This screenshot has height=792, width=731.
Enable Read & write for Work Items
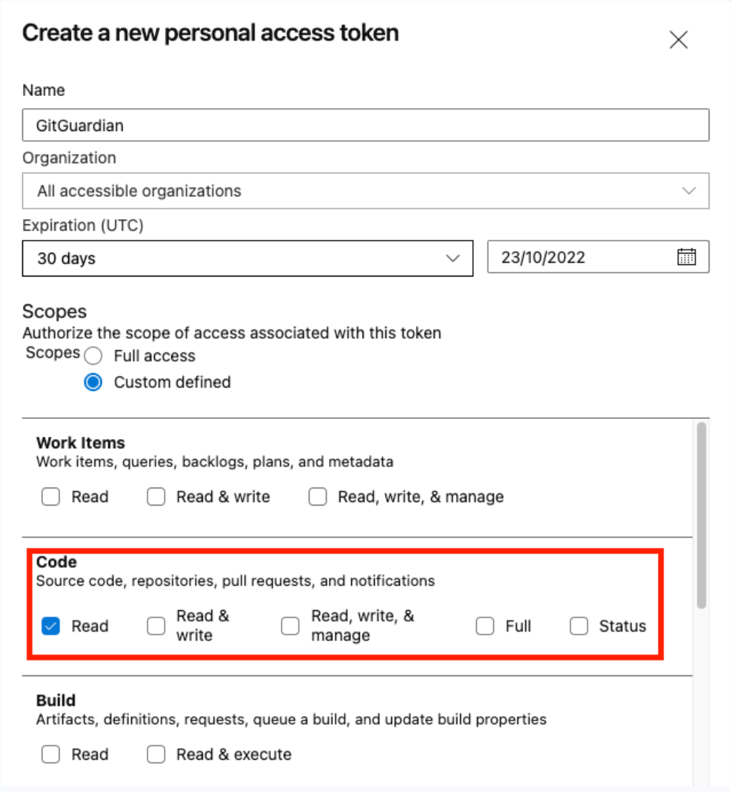tap(156, 496)
